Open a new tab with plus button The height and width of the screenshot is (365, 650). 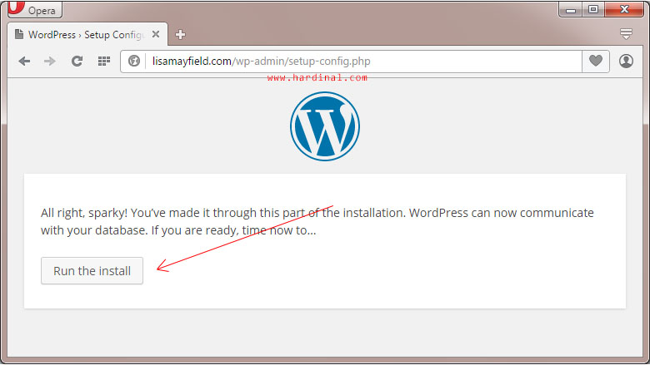180,35
